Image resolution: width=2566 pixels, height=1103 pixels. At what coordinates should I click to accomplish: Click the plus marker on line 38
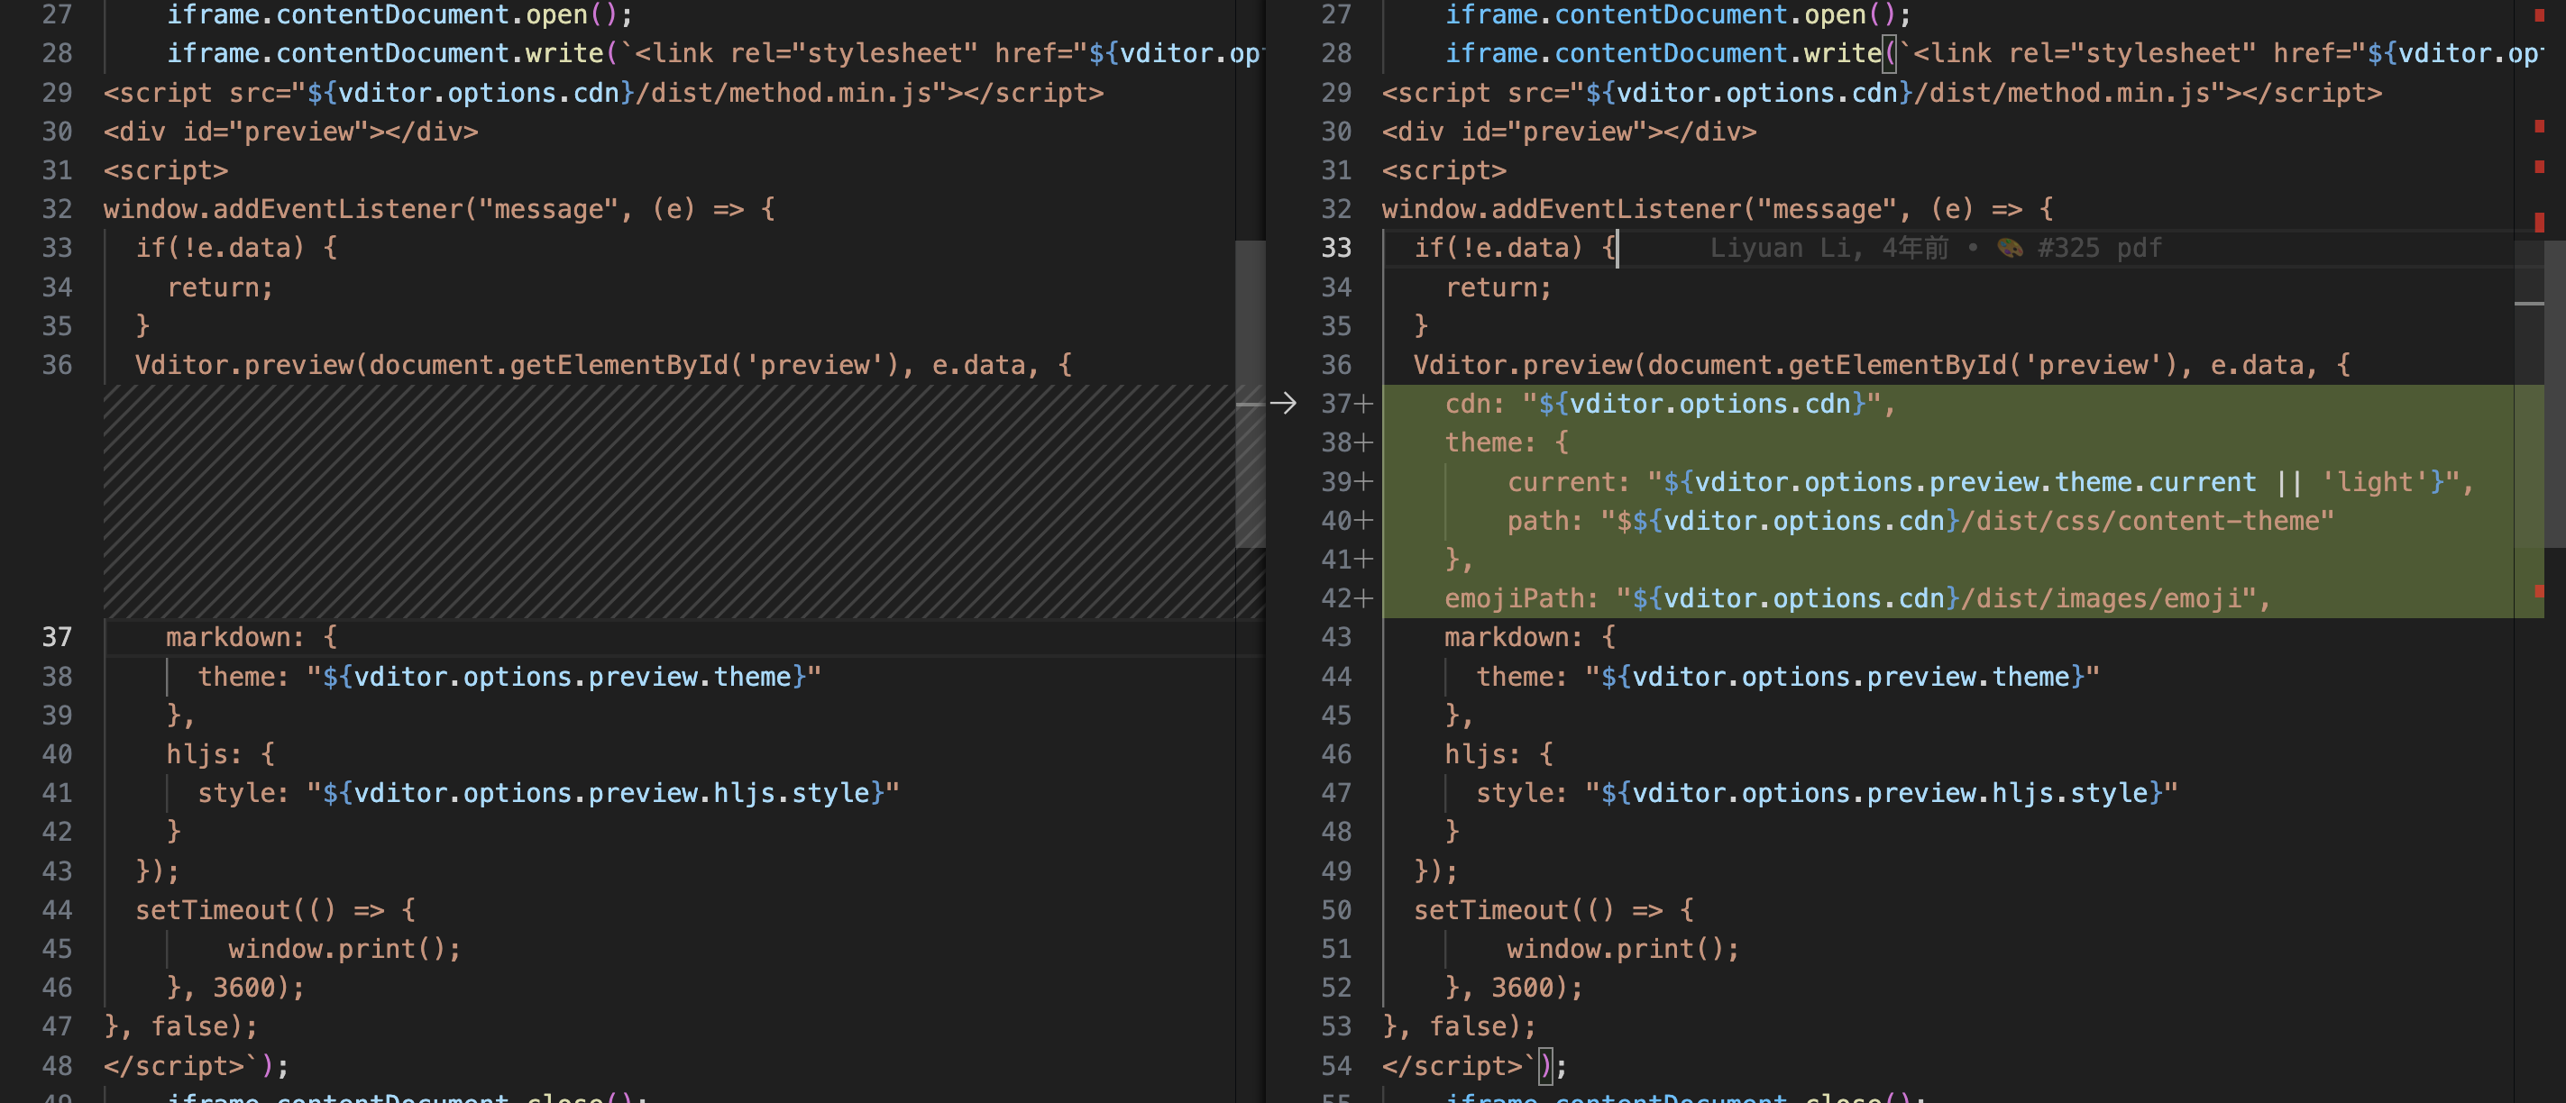[x=1363, y=443]
